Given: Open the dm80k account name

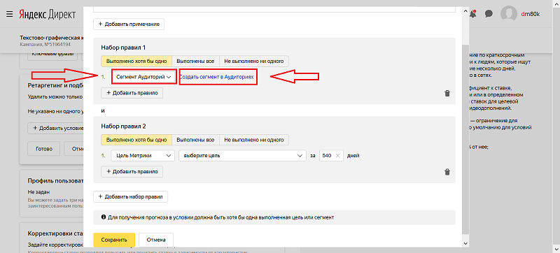Looking at the screenshot, I should click(530, 14).
